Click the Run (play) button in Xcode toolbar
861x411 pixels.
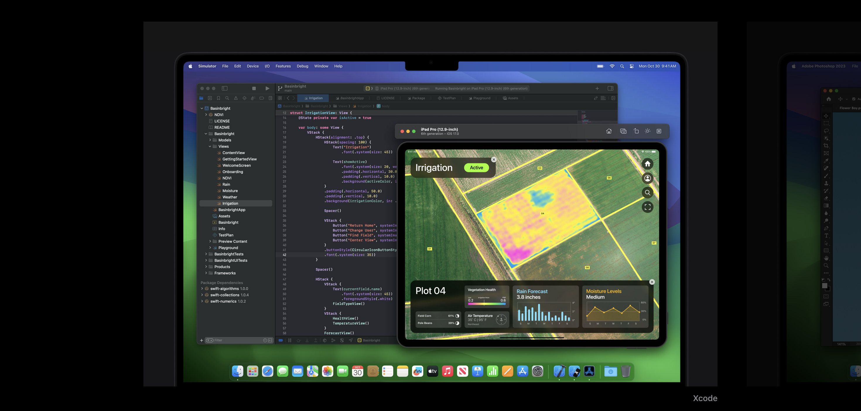point(267,88)
